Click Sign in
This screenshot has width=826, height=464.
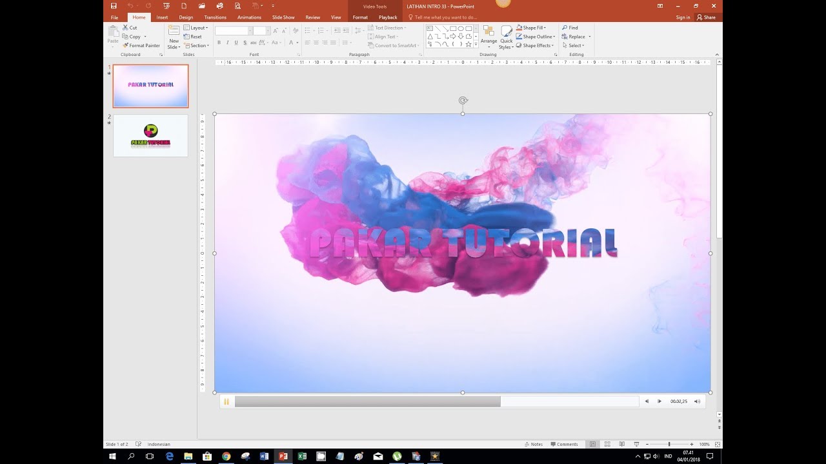point(683,17)
